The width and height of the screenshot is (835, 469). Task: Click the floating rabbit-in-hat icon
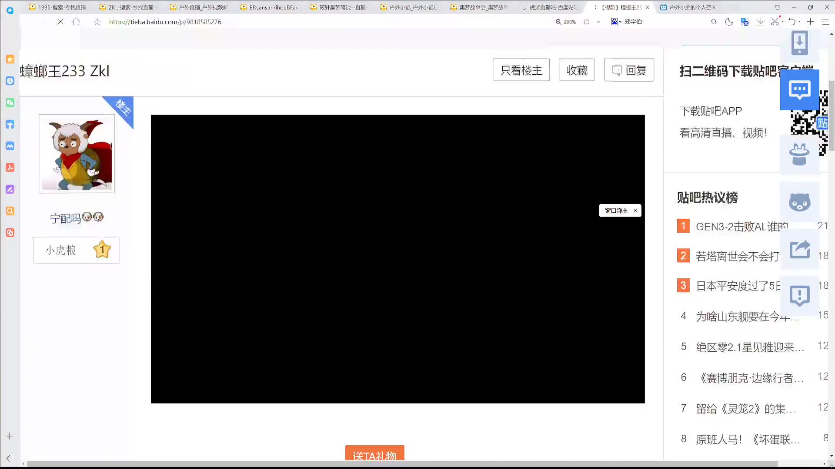(x=799, y=155)
